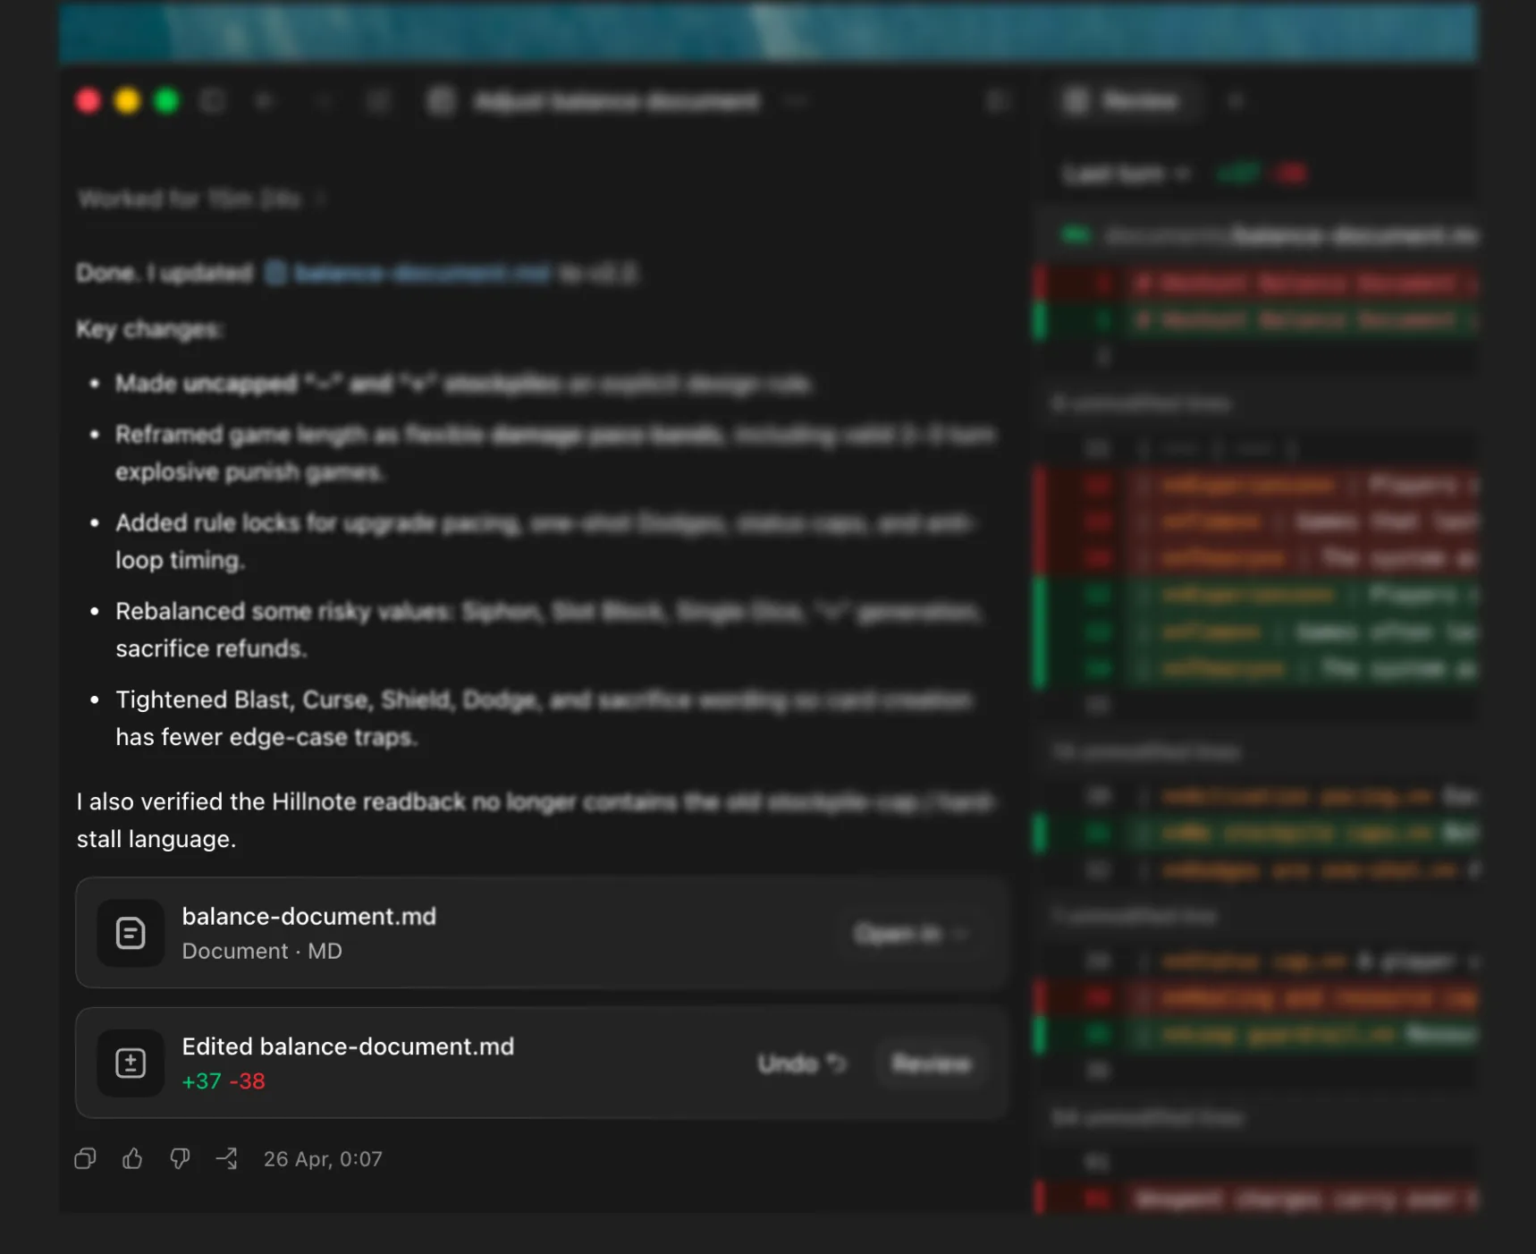This screenshot has height=1254, width=1536.
Task: Give the response a thumbs down
Action: click(180, 1159)
